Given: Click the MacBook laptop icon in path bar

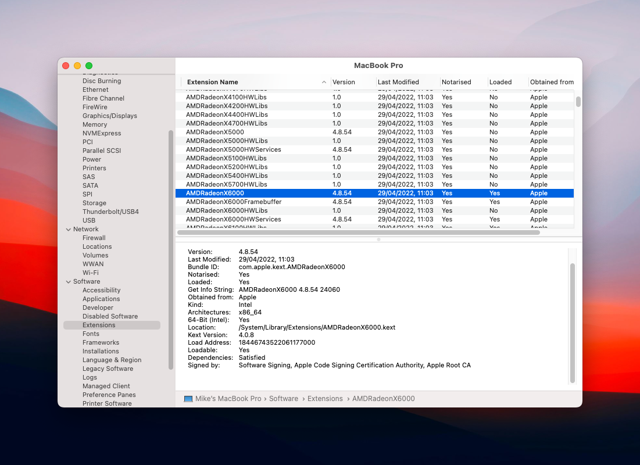Looking at the screenshot, I should tap(188, 399).
